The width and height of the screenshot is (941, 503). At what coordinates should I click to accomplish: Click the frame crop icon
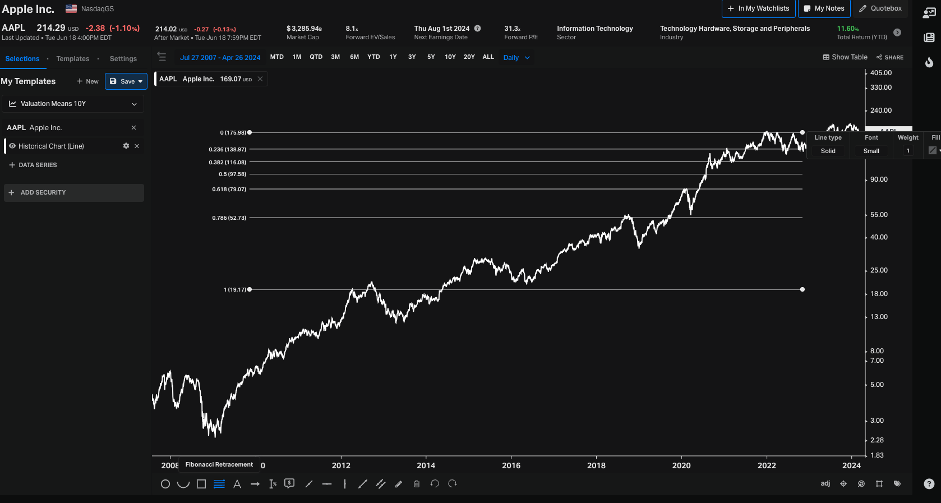pos(879,483)
